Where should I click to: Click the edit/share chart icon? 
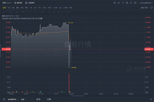[119, 3]
